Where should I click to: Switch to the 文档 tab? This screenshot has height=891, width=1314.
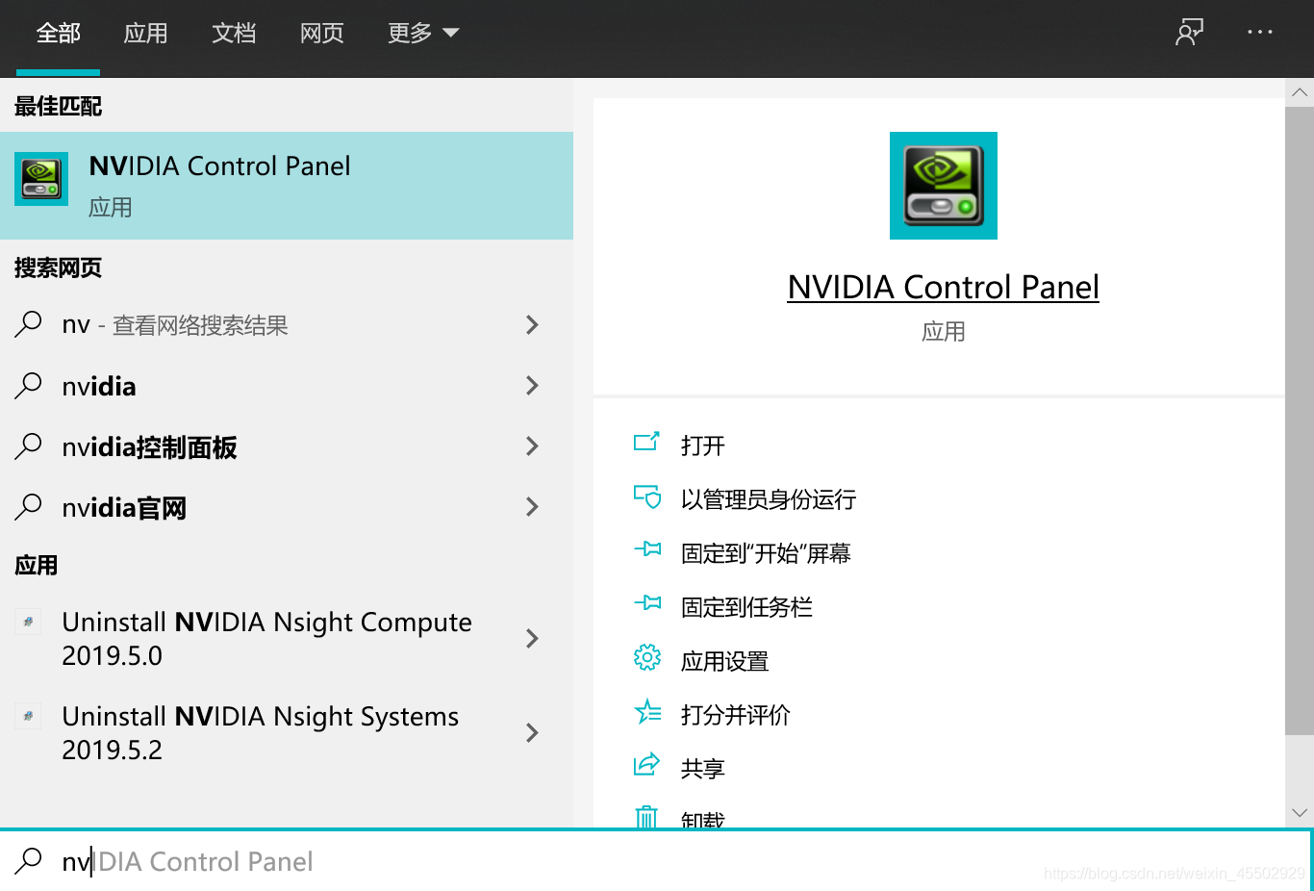[234, 34]
